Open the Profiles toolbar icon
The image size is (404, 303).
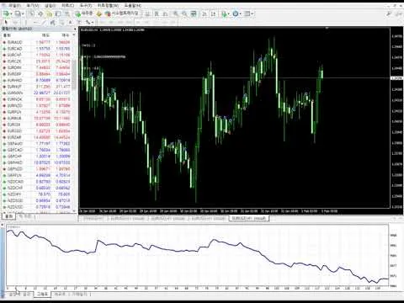point(18,13)
